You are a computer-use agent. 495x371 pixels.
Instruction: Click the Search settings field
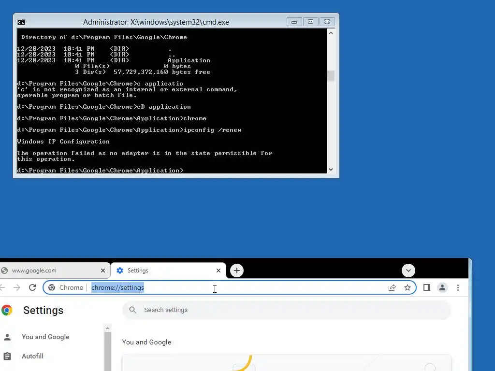click(286, 310)
